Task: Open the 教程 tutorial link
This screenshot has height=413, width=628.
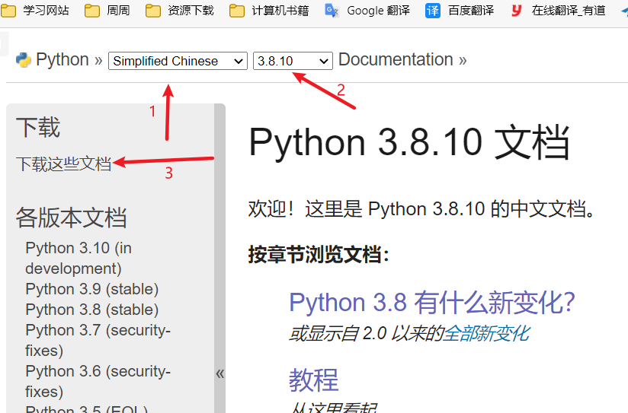Action: pos(314,380)
